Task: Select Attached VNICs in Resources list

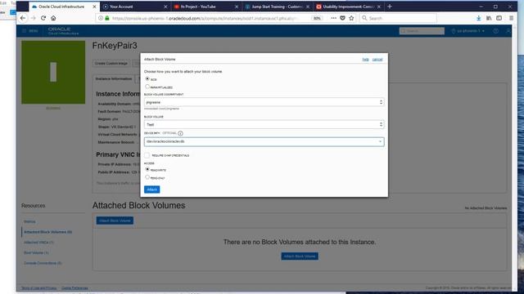Action: [38, 242]
